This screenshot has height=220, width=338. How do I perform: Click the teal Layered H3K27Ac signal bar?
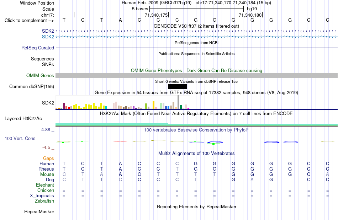coord(196,124)
